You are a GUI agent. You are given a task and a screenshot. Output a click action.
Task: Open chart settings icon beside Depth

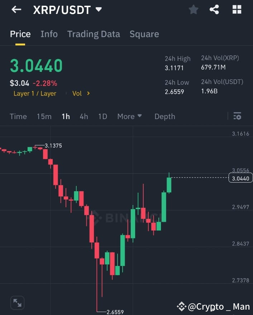(237, 116)
